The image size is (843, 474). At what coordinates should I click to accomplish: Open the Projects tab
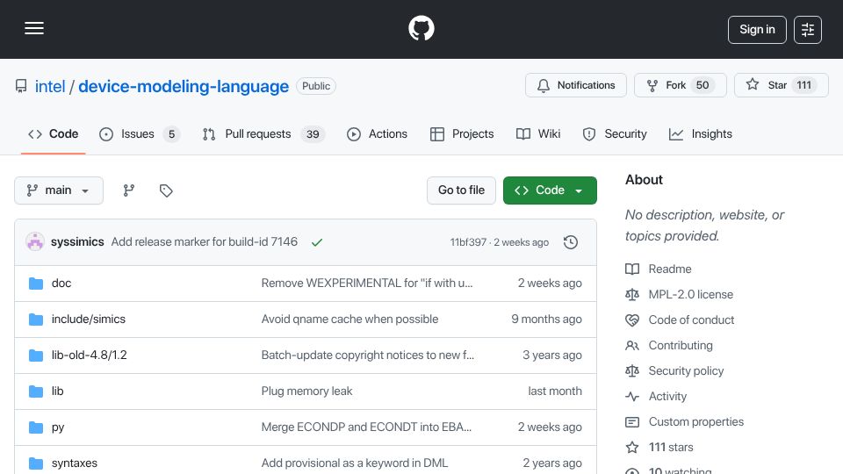pos(462,133)
